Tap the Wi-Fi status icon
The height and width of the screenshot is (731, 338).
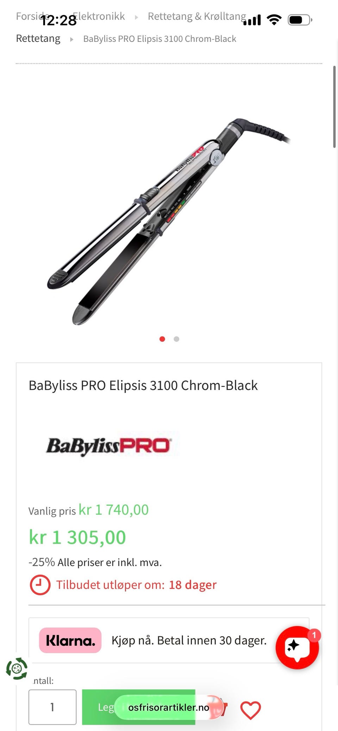coord(274,20)
